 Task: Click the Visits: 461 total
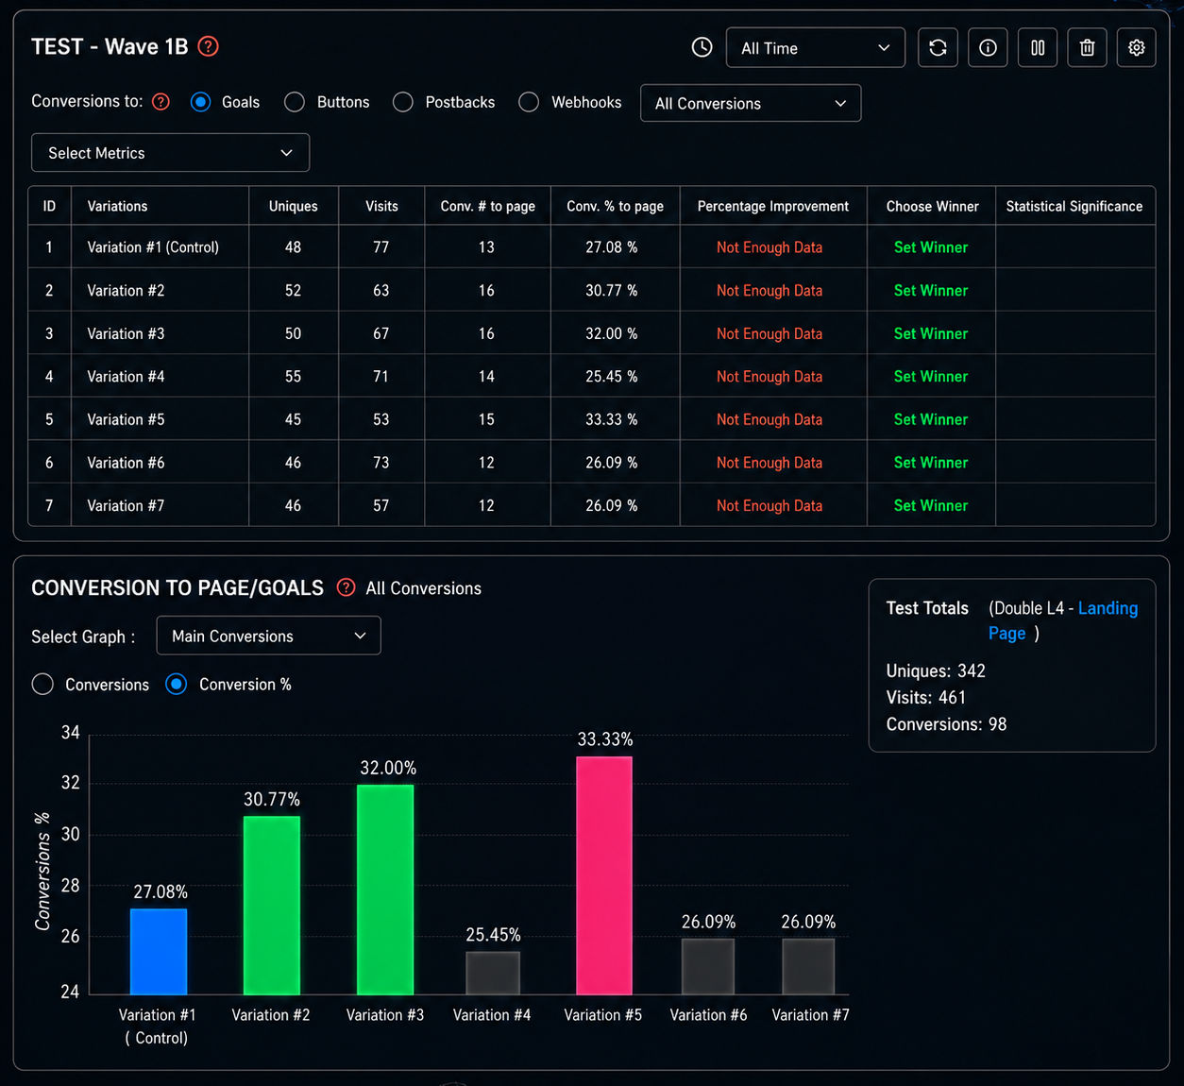point(926,697)
